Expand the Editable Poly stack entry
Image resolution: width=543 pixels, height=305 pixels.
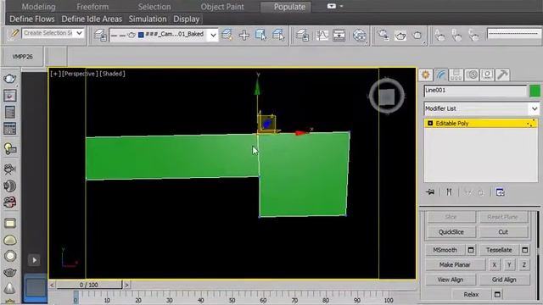coord(430,124)
